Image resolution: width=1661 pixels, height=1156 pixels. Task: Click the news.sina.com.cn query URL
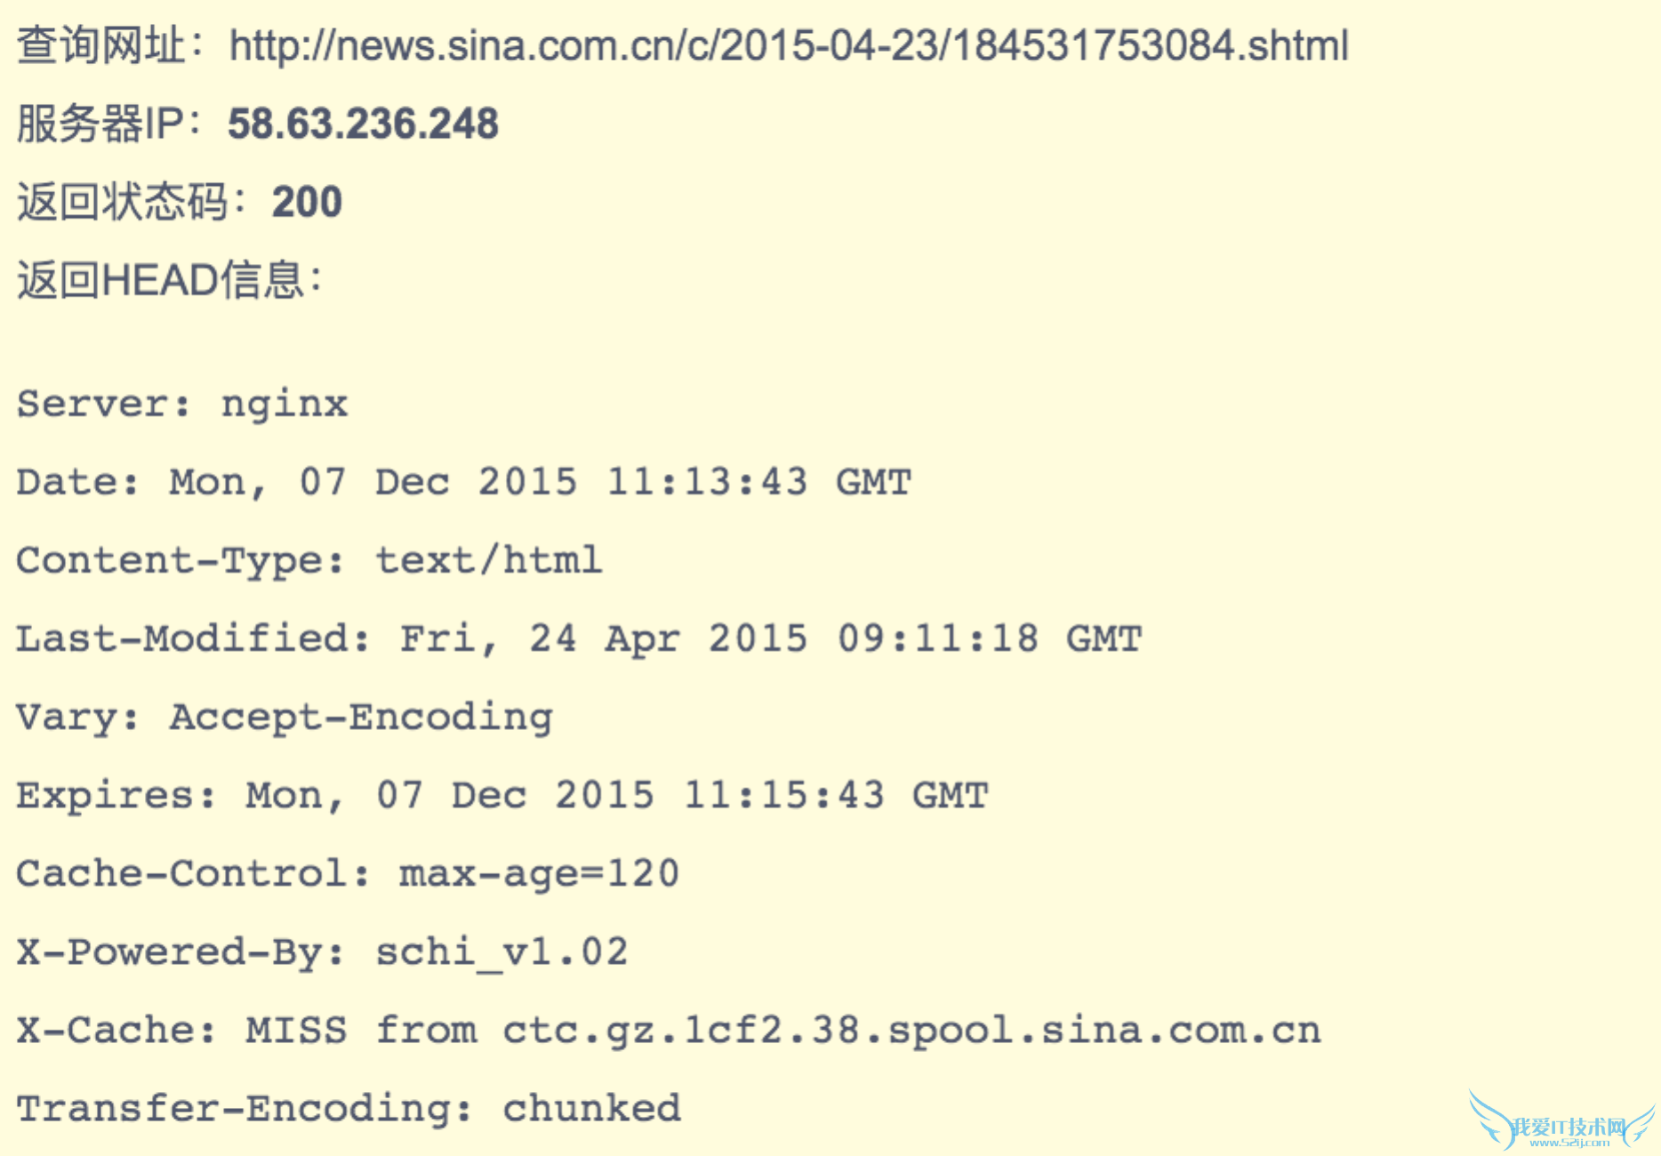(x=789, y=45)
